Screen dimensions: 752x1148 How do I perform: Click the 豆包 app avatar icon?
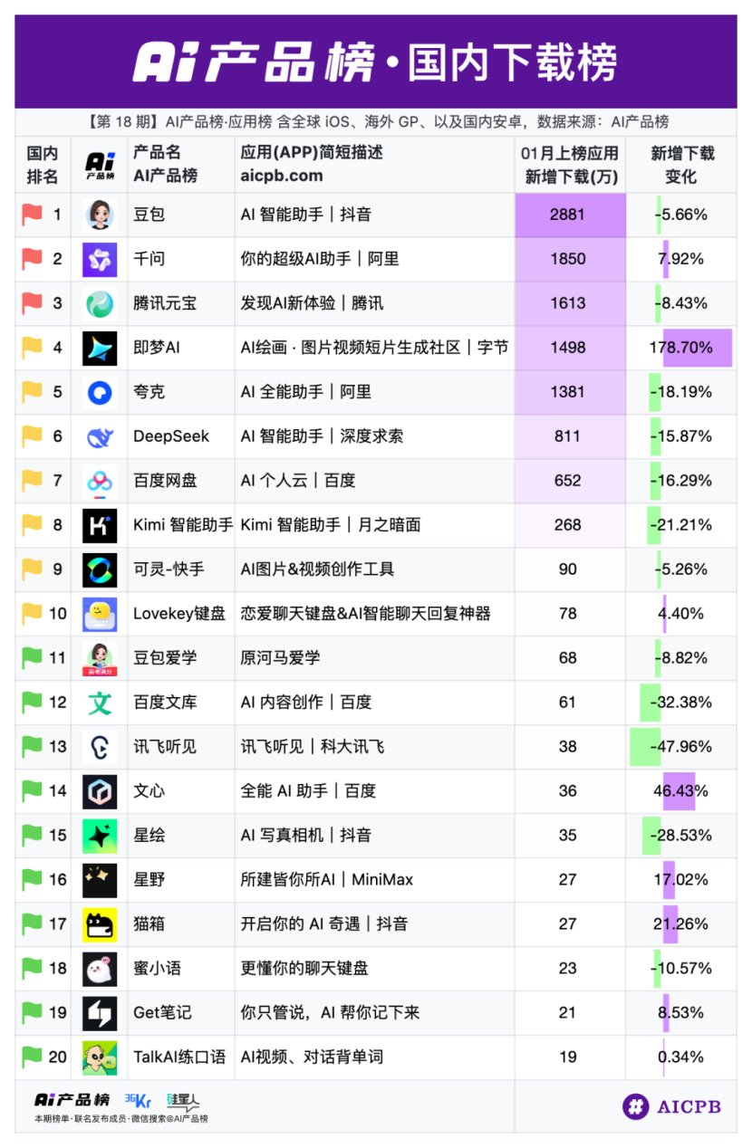point(100,215)
